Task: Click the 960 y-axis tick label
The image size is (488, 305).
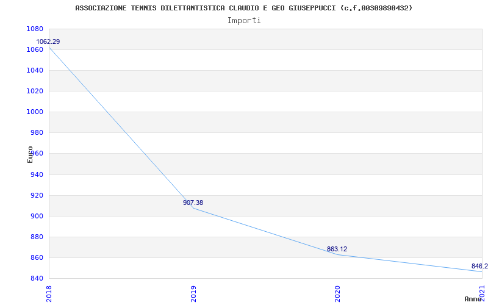Action: (37, 154)
